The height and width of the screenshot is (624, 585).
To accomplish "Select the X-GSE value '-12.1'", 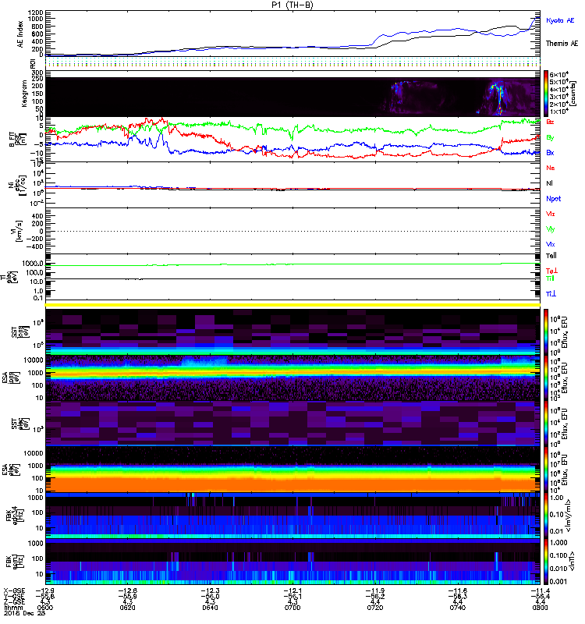I will pyautogui.click(x=292, y=591).
